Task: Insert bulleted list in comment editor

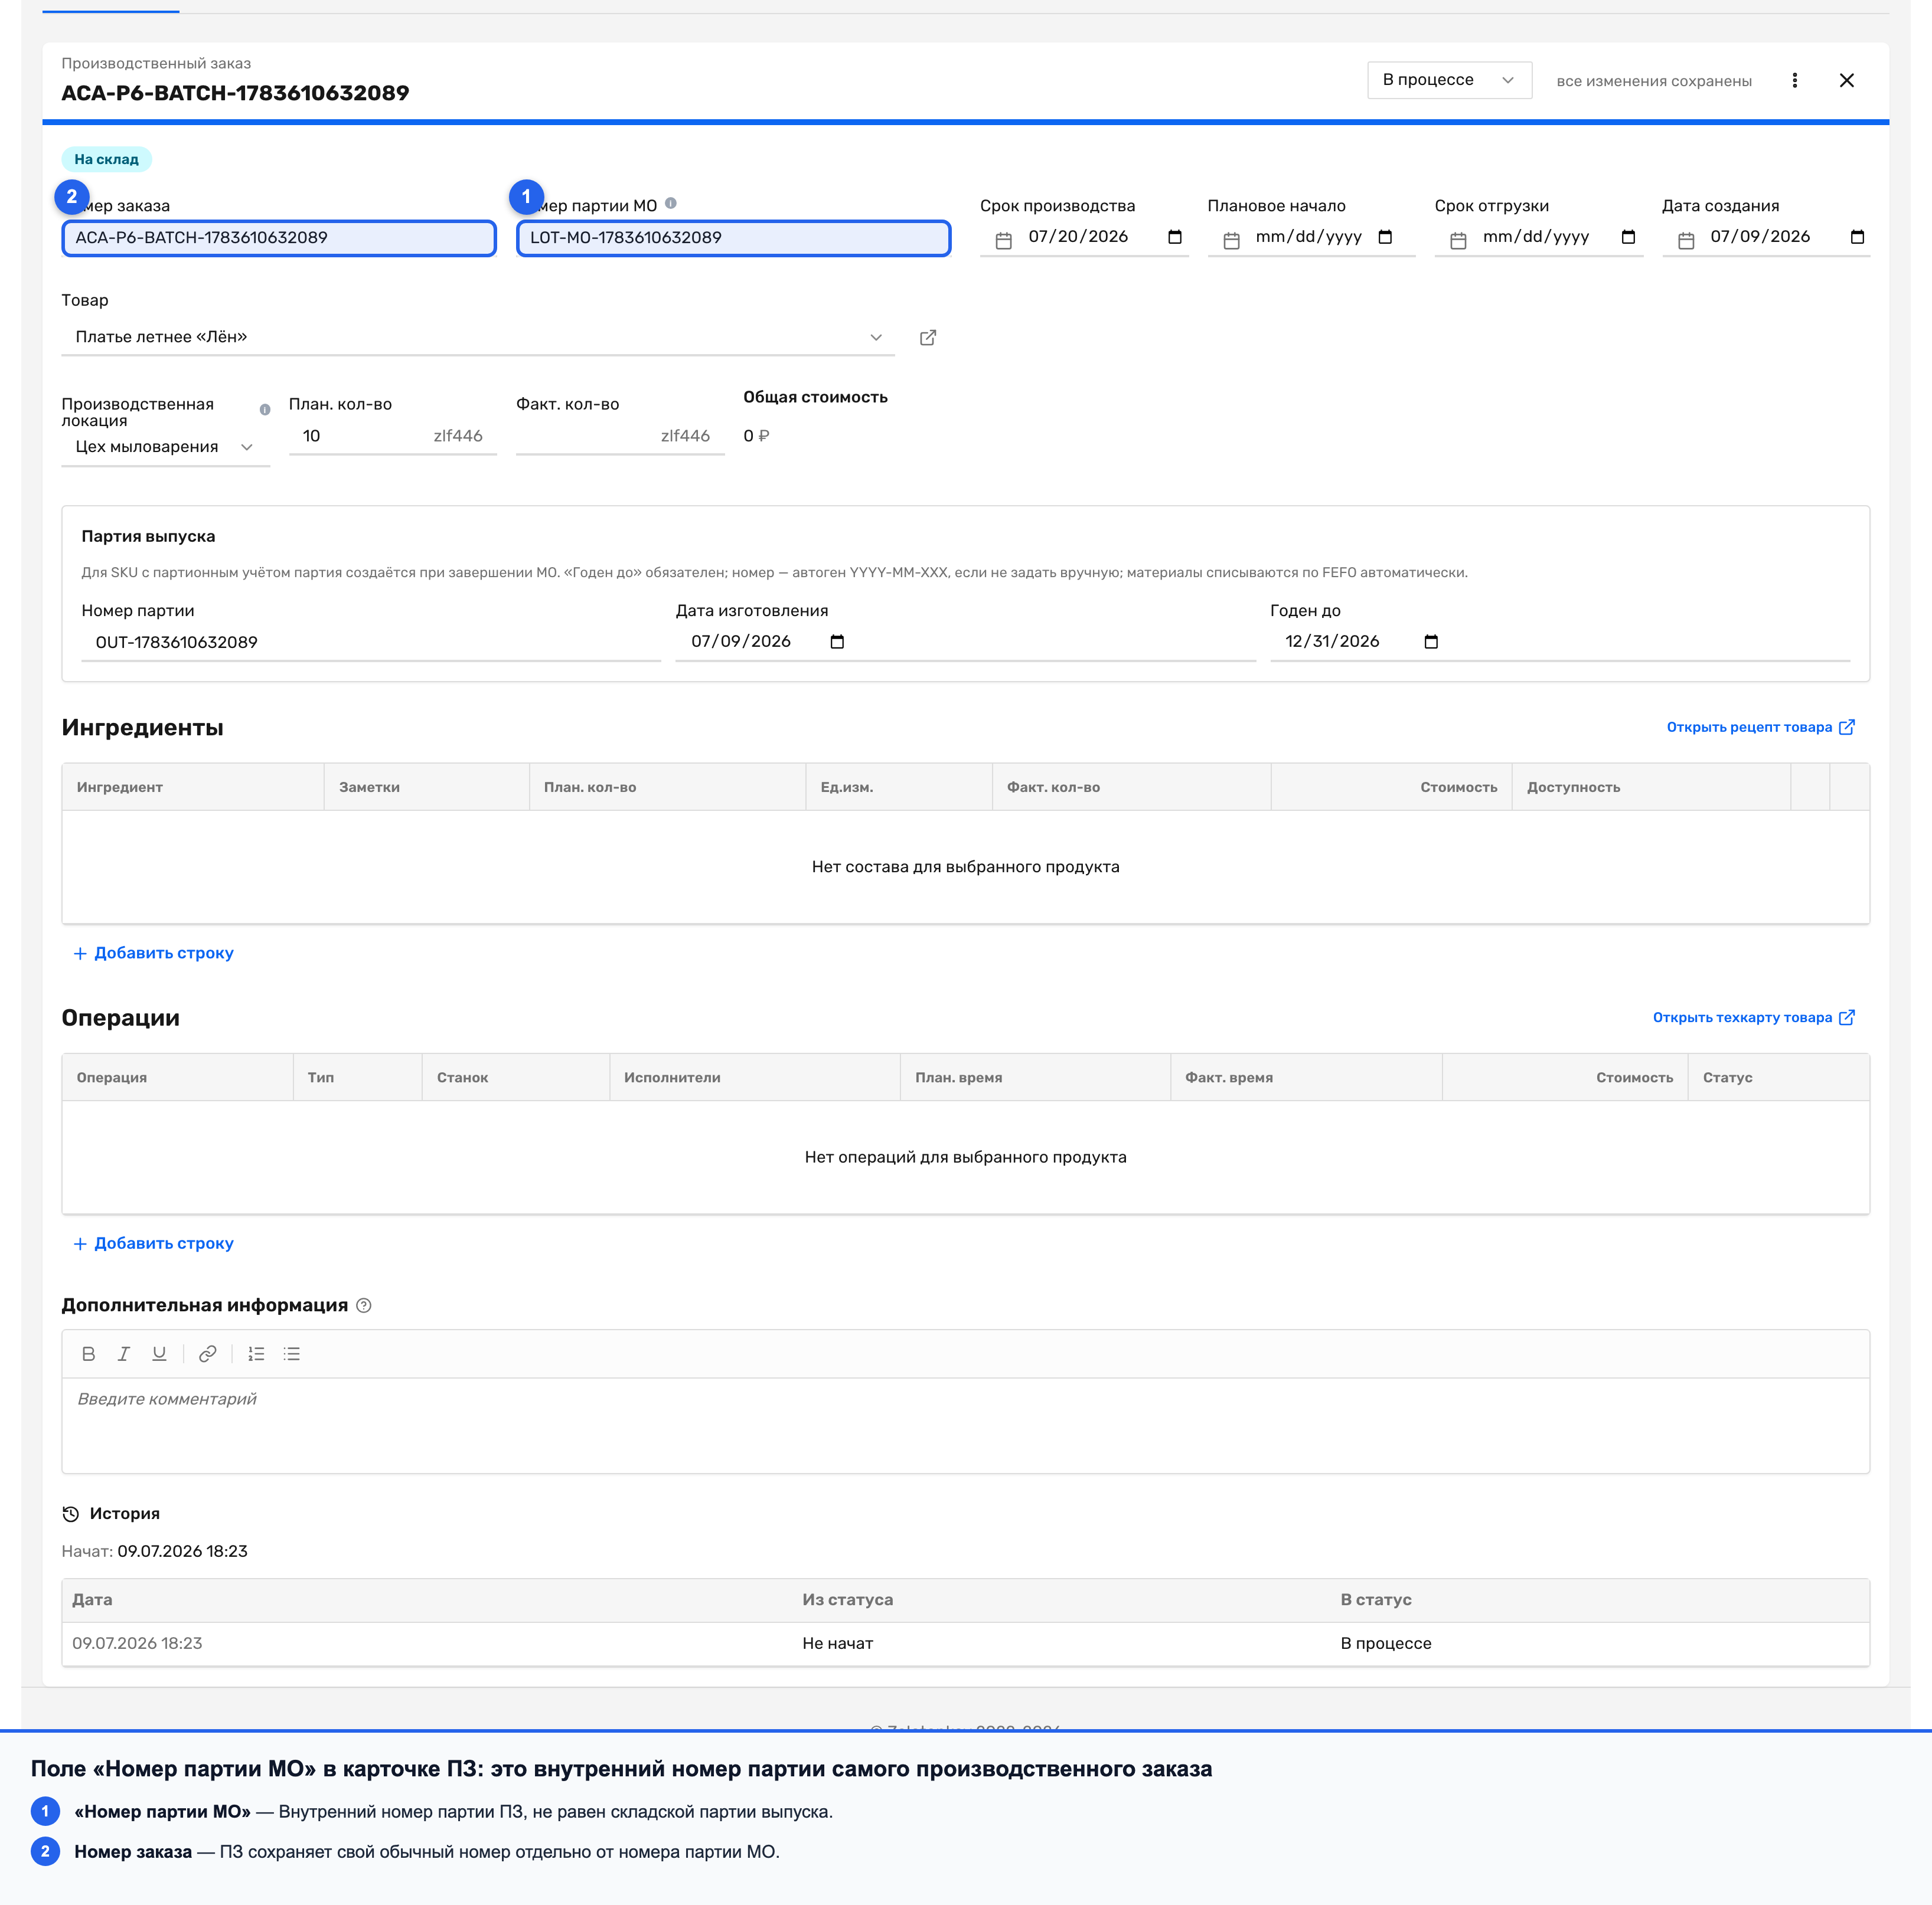Action: click(x=292, y=1353)
